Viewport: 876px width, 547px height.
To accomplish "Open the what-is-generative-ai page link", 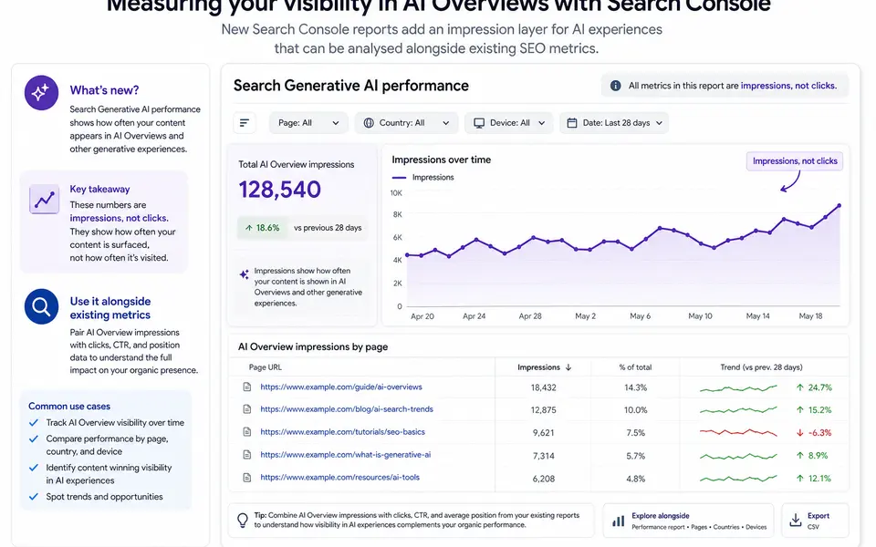I will tap(345, 455).
